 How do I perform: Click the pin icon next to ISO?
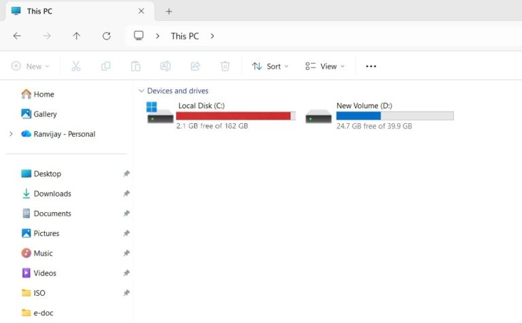click(x=126, y=292)
